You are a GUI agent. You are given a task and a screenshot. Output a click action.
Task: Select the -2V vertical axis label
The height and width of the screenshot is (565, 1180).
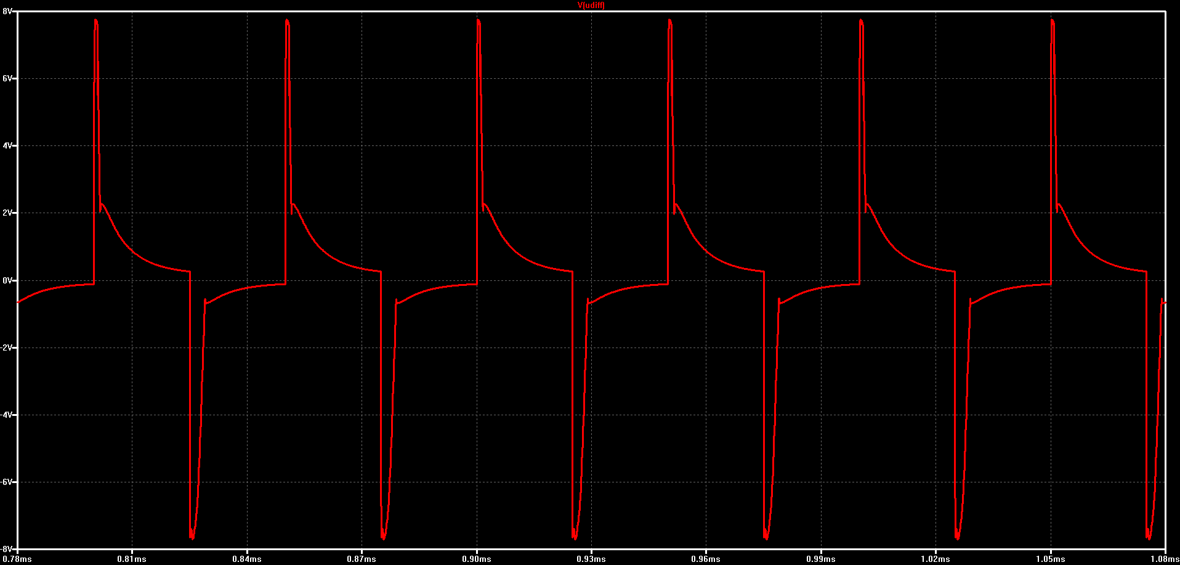click(6, 348)
